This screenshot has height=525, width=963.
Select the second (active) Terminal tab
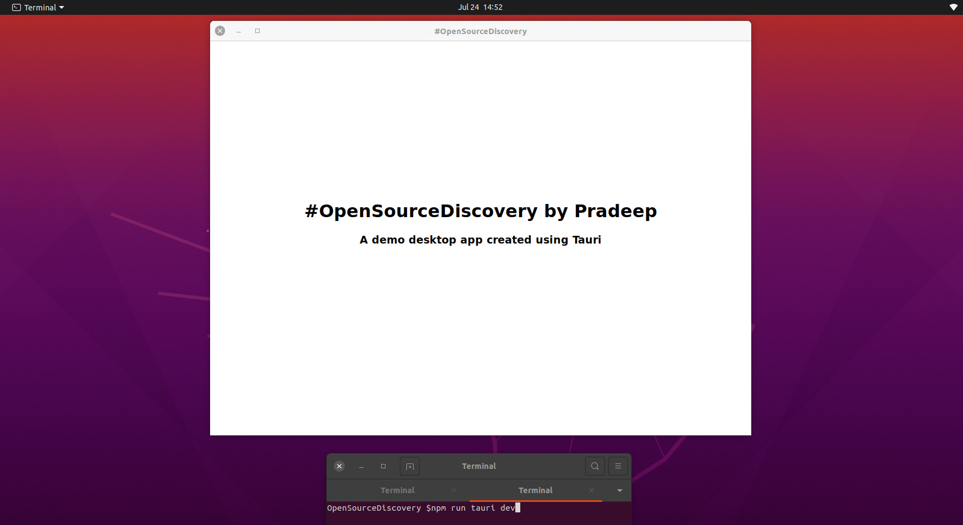click(x=536, y=490)
